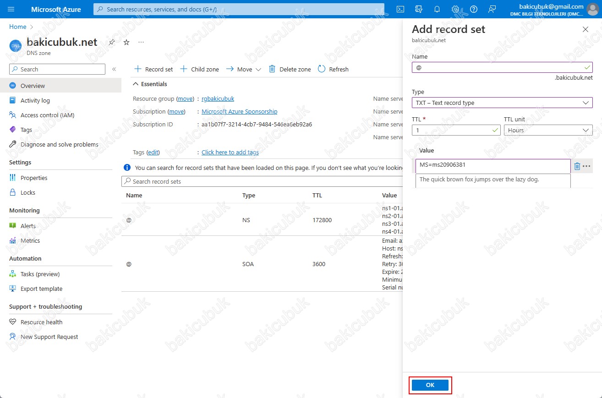Sort records by Type column header
The height and width of the screenshot is (398, 602).
click(249, 195)
